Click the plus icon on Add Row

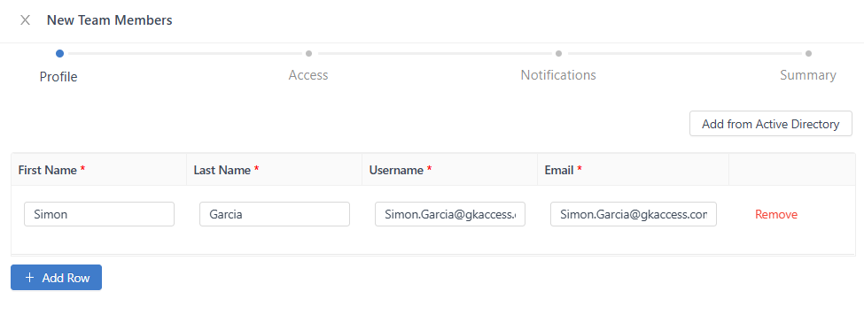tap(30, 278)
